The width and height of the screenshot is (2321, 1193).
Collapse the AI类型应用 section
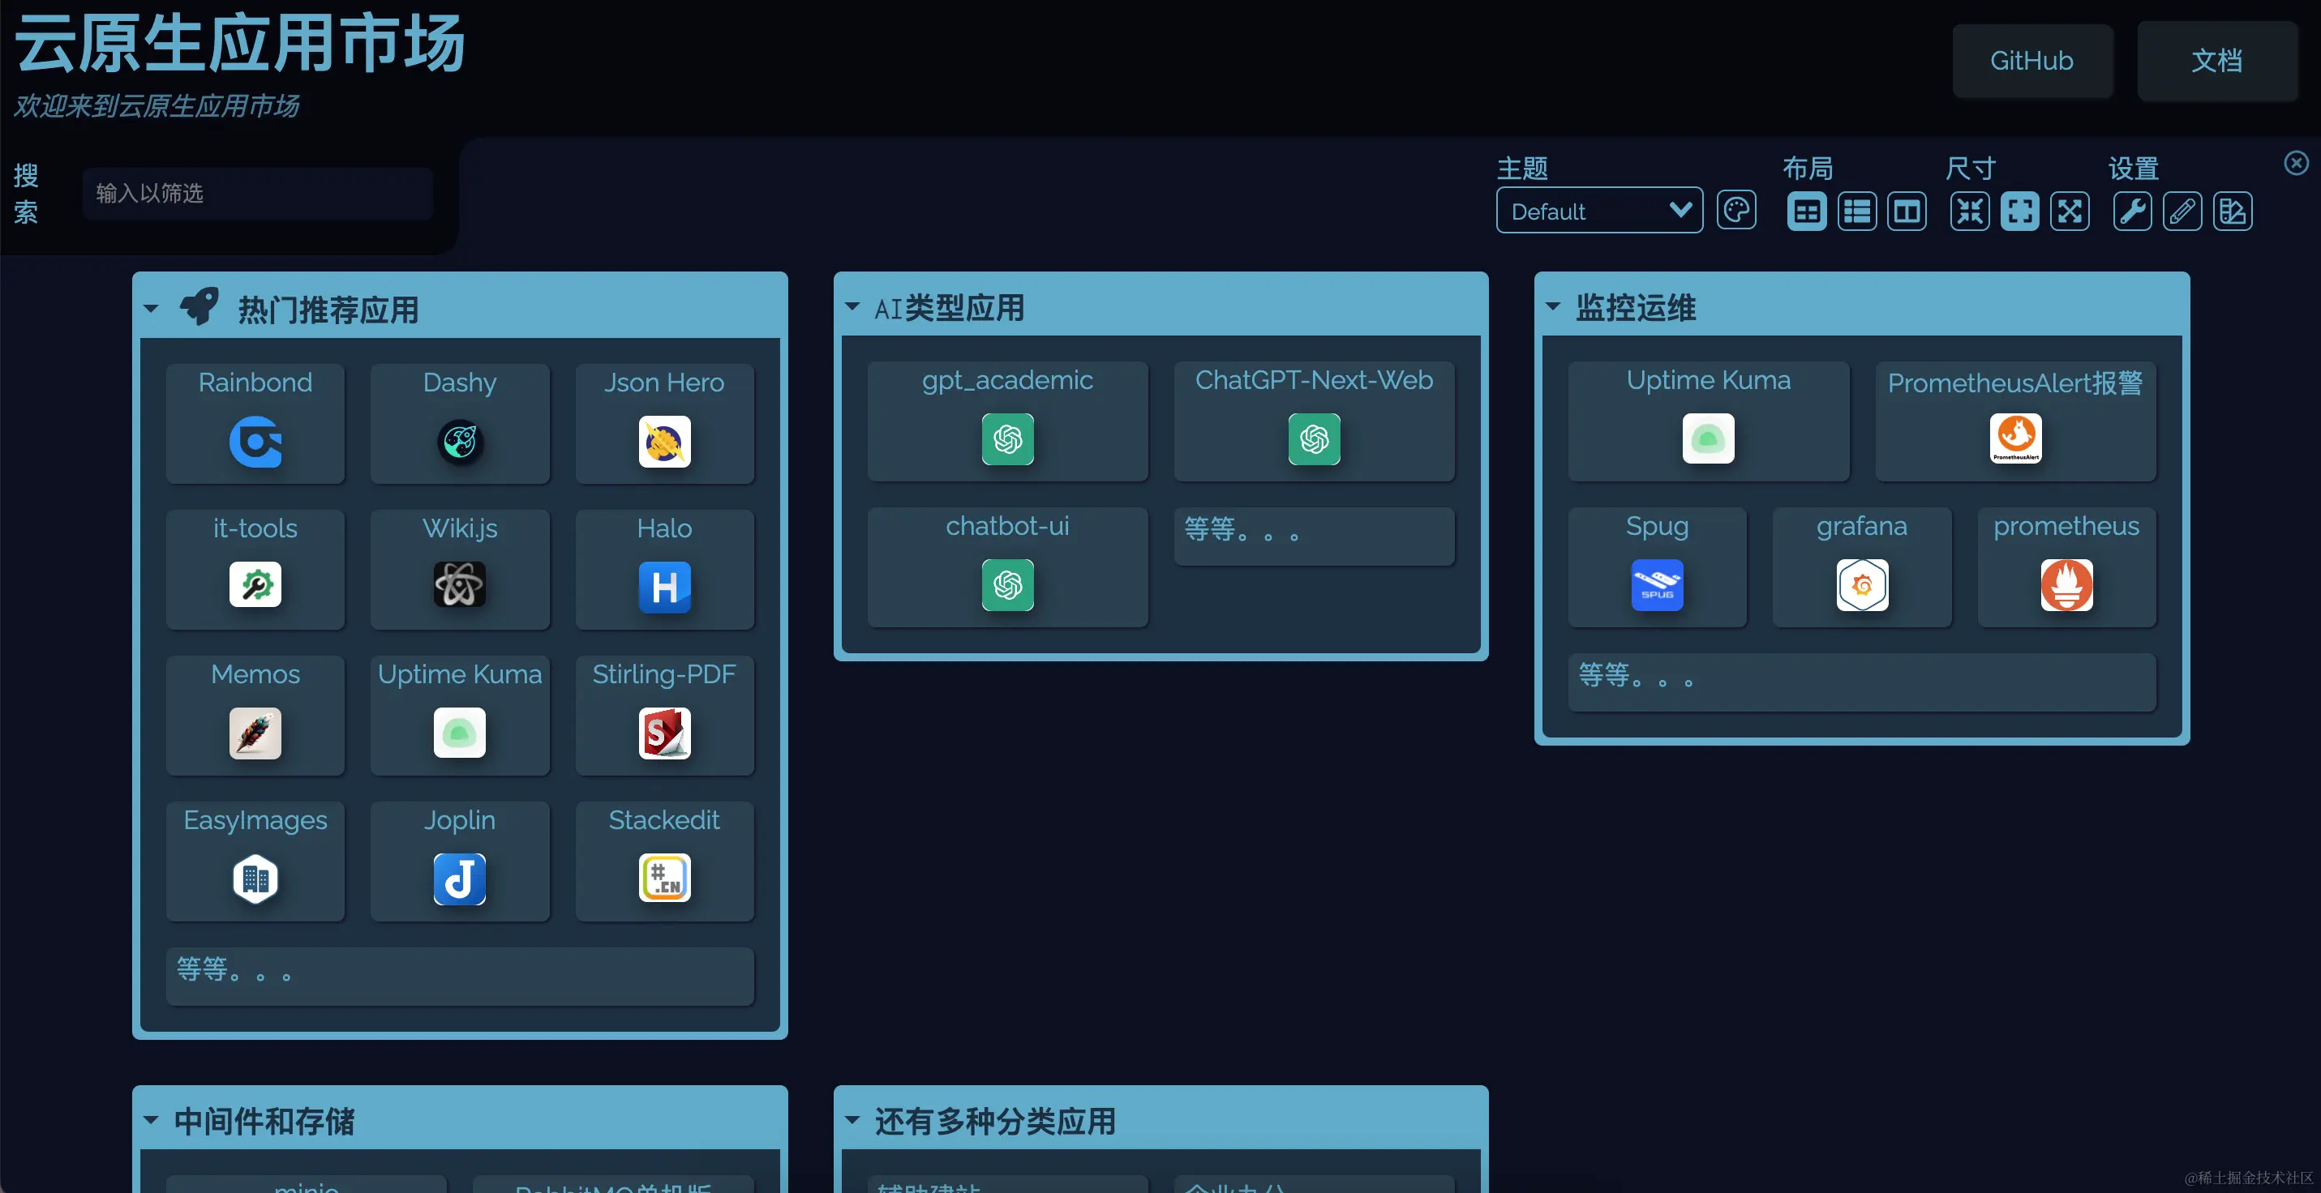[852, 307]
